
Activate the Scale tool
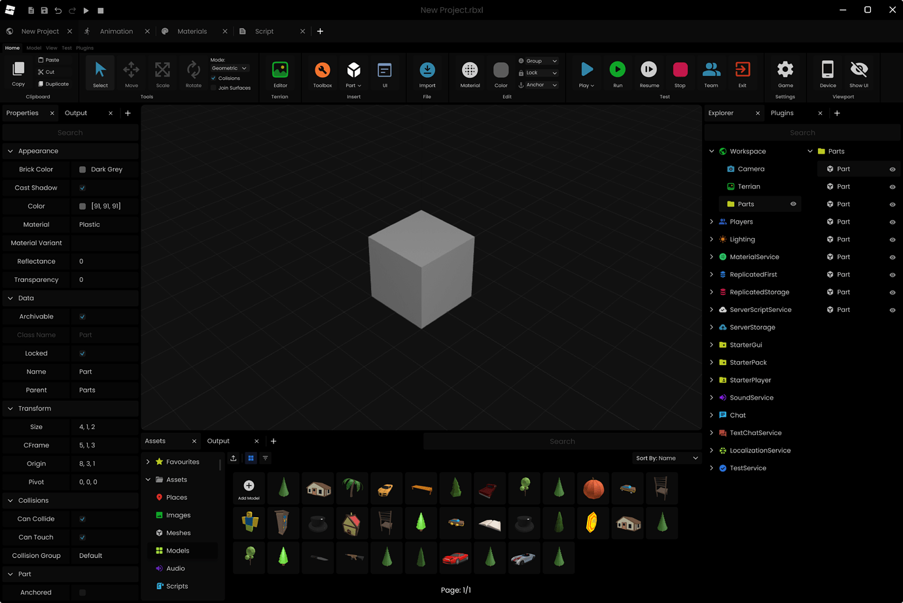click(162, 72)
